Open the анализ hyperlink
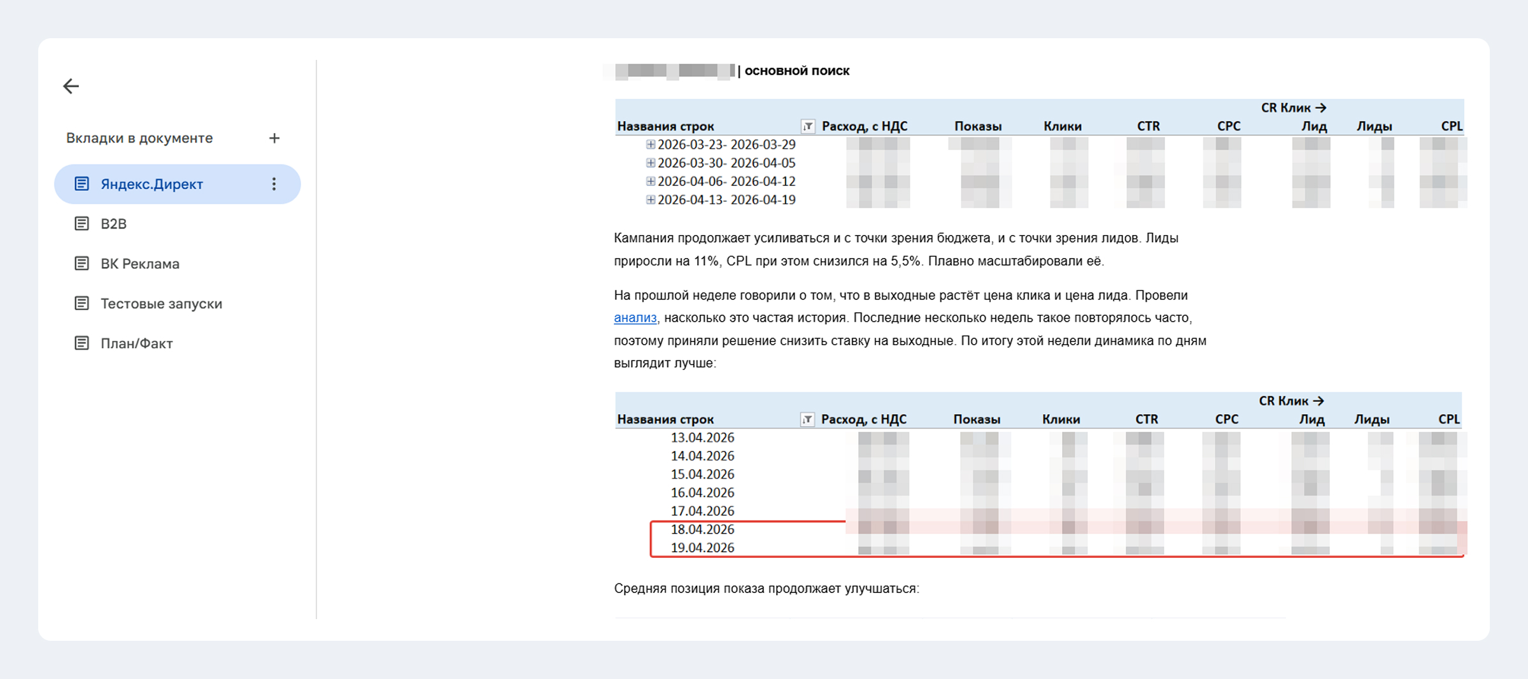Viewport: 1528px width, 679px height. point(635,317)
